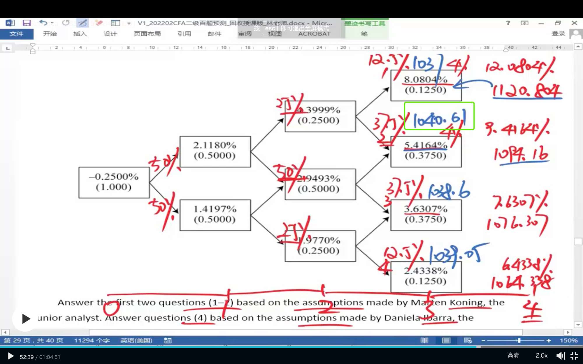Click the large circular play overlay button
This screenshot has height=364, width=583.
point(26,319)
